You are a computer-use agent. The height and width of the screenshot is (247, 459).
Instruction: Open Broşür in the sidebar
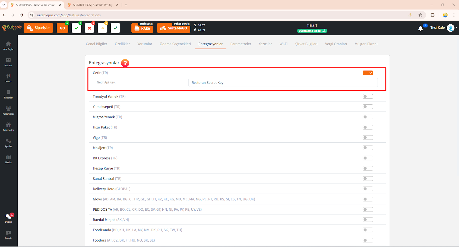[x=8, y=235]
